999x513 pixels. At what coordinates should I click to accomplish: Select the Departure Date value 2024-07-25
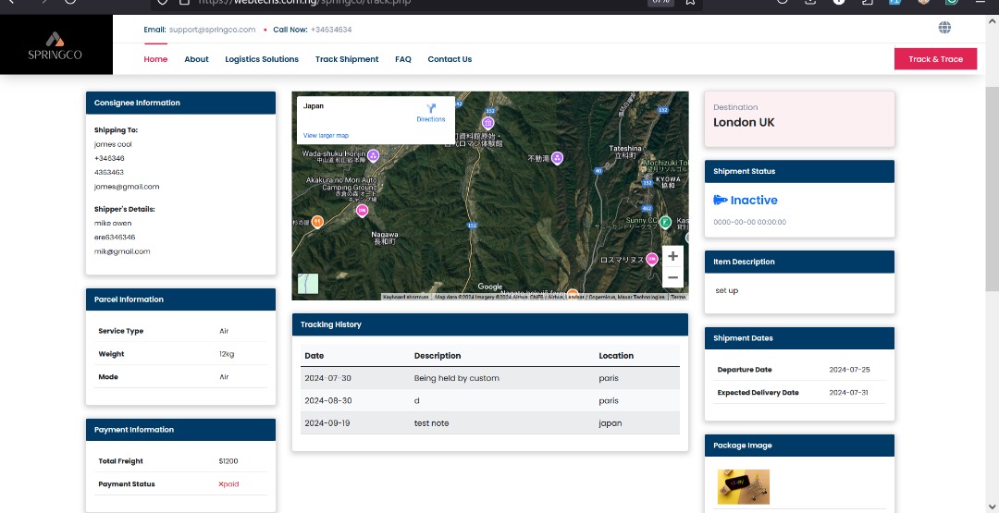(x=849, y=369)
